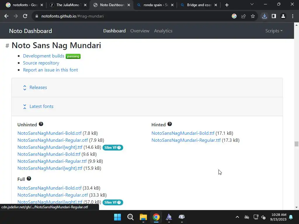299x224 pixels.
Task: Click Slim VF badge beside 14.6 kB
Action: click(113, 148)
